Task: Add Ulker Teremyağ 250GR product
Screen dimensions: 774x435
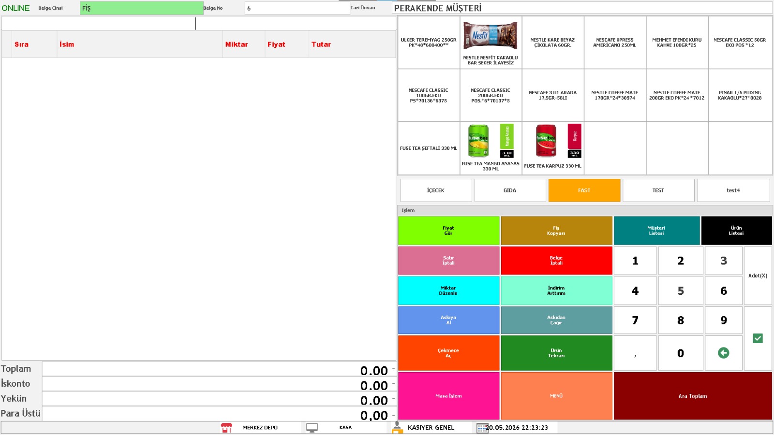Action: click(x=429, y=43)
